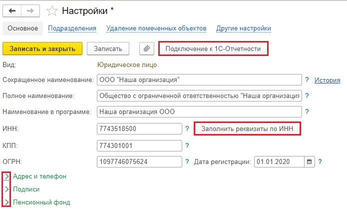Viewport: 347px width, 211px height.
Task: Click Заполнить реквизиты по ИНН button
Action: [247, 128]
